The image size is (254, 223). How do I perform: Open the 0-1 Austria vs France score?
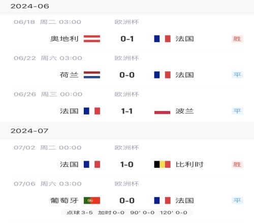(x=127, y=39)
